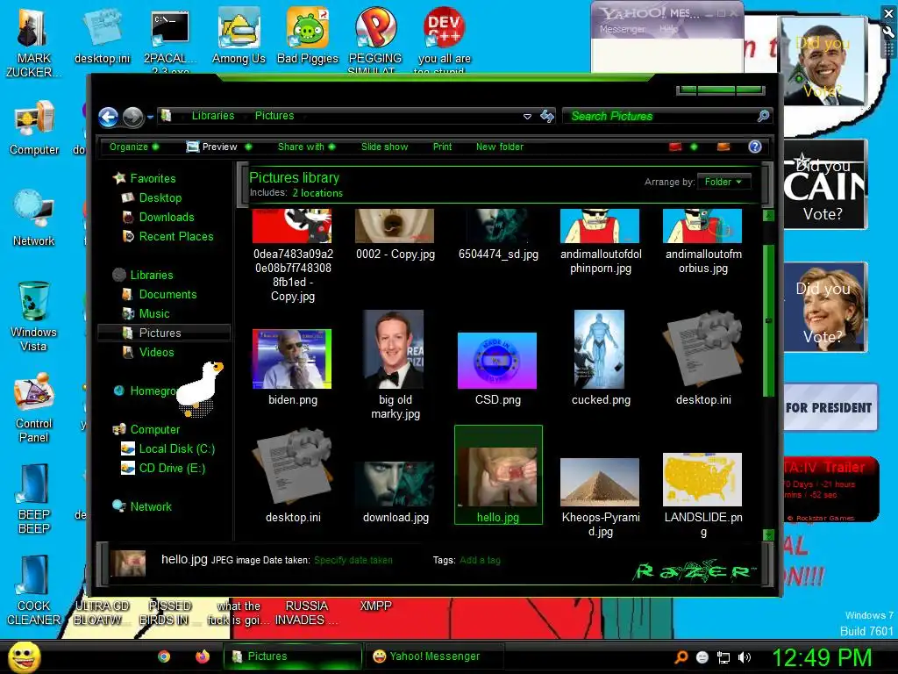Image resolution: width=898 pixels, height=674 pixels.
Task: Open the Bad Piggies desktop icon
Action: tap(308, 35)
